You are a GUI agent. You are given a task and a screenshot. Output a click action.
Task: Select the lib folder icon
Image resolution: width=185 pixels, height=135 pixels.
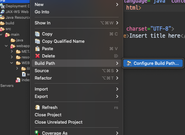[24, 69]
